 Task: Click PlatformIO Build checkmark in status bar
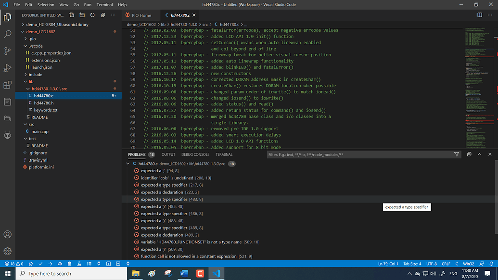click(40, 264)
